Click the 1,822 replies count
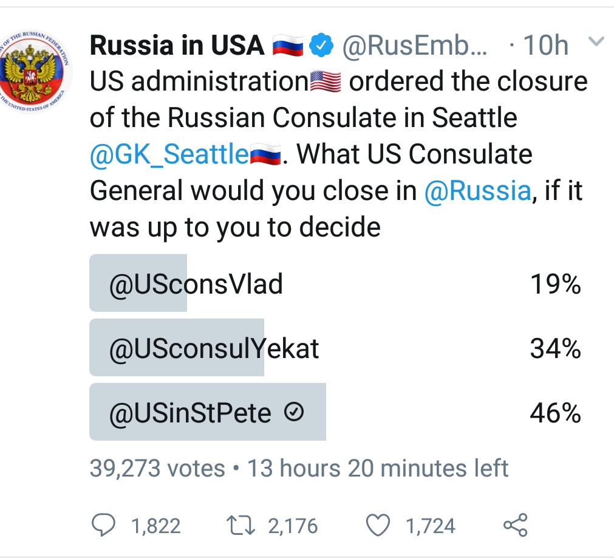The height and width of the screenshot is (558, 614). click(156, 526)
